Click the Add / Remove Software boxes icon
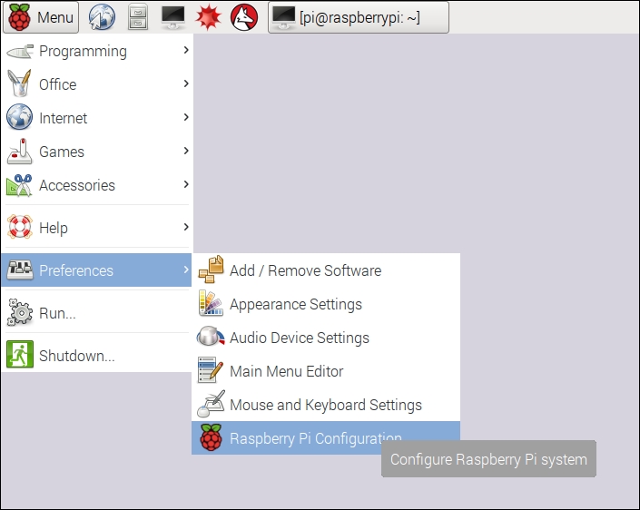The width and height of the screenshot is (640, 510). pyautogui.click(x=211, y=270)
